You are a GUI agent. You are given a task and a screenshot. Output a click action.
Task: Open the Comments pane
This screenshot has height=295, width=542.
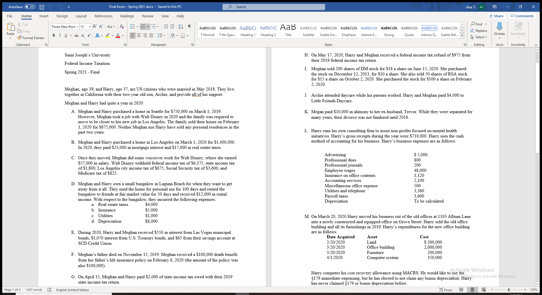(x=522, y=16)
